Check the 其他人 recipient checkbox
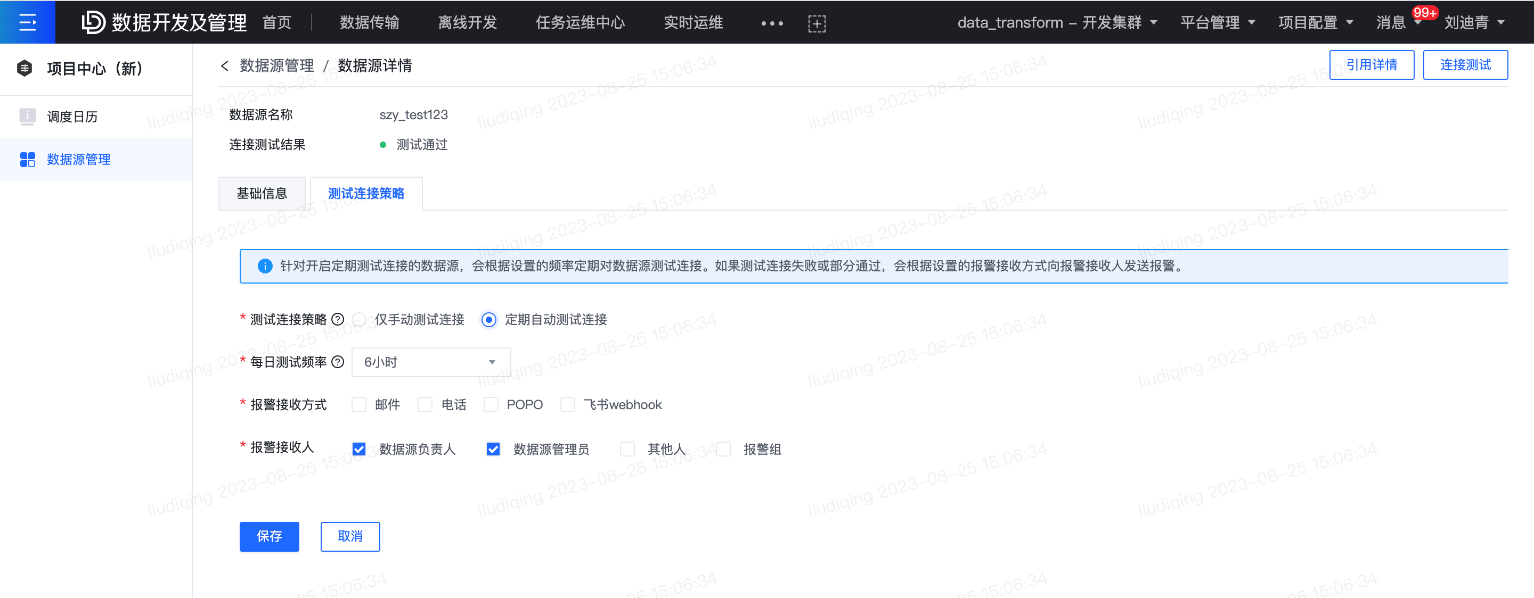1534x598 pixels. (627, 448)
